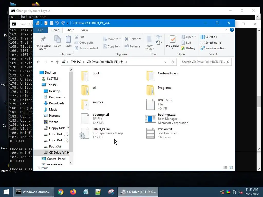
Task: Open Explorer Help question mark
Action: tap(232, 30)
